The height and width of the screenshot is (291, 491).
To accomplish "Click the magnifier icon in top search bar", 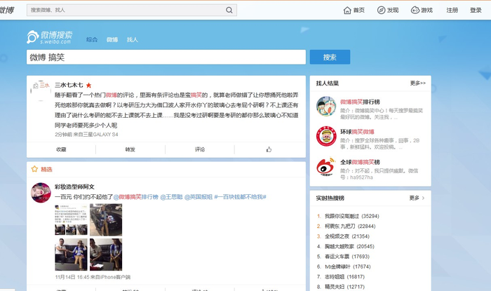I will pos(229,10).
